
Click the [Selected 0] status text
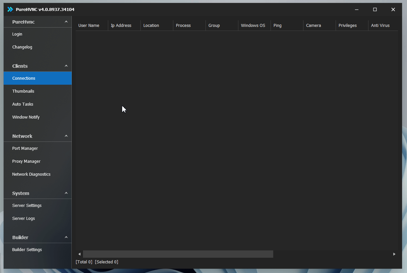(x=107, y=262)
